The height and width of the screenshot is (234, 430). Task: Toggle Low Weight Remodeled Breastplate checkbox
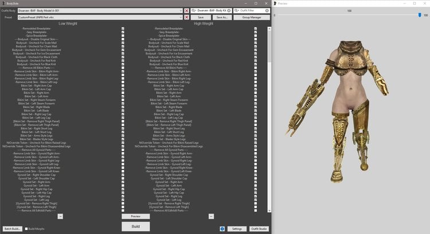click(123, 29)
